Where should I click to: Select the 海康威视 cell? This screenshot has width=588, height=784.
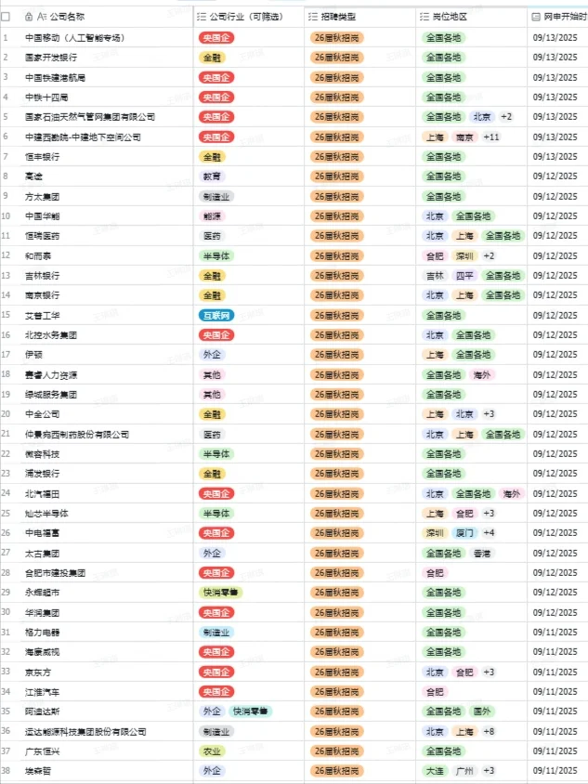tap(109, 652)
